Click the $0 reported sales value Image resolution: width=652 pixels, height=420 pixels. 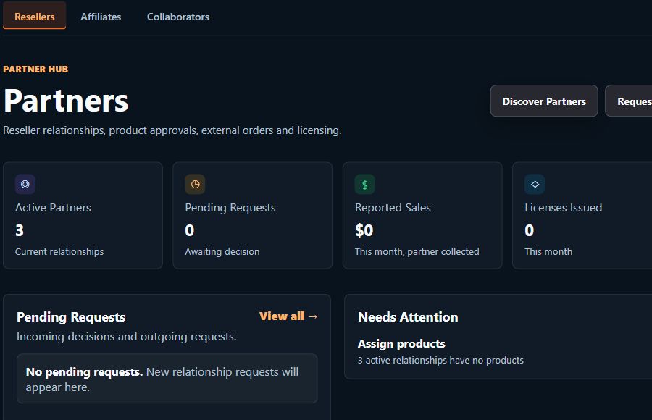(x=364, y=230)
